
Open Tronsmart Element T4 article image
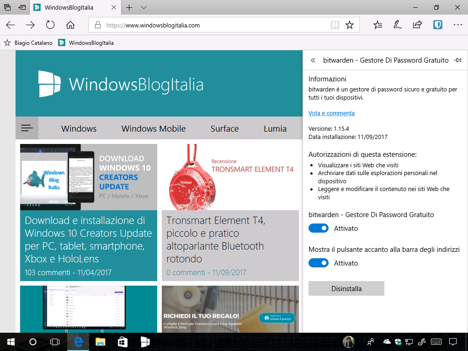[230, 177]
